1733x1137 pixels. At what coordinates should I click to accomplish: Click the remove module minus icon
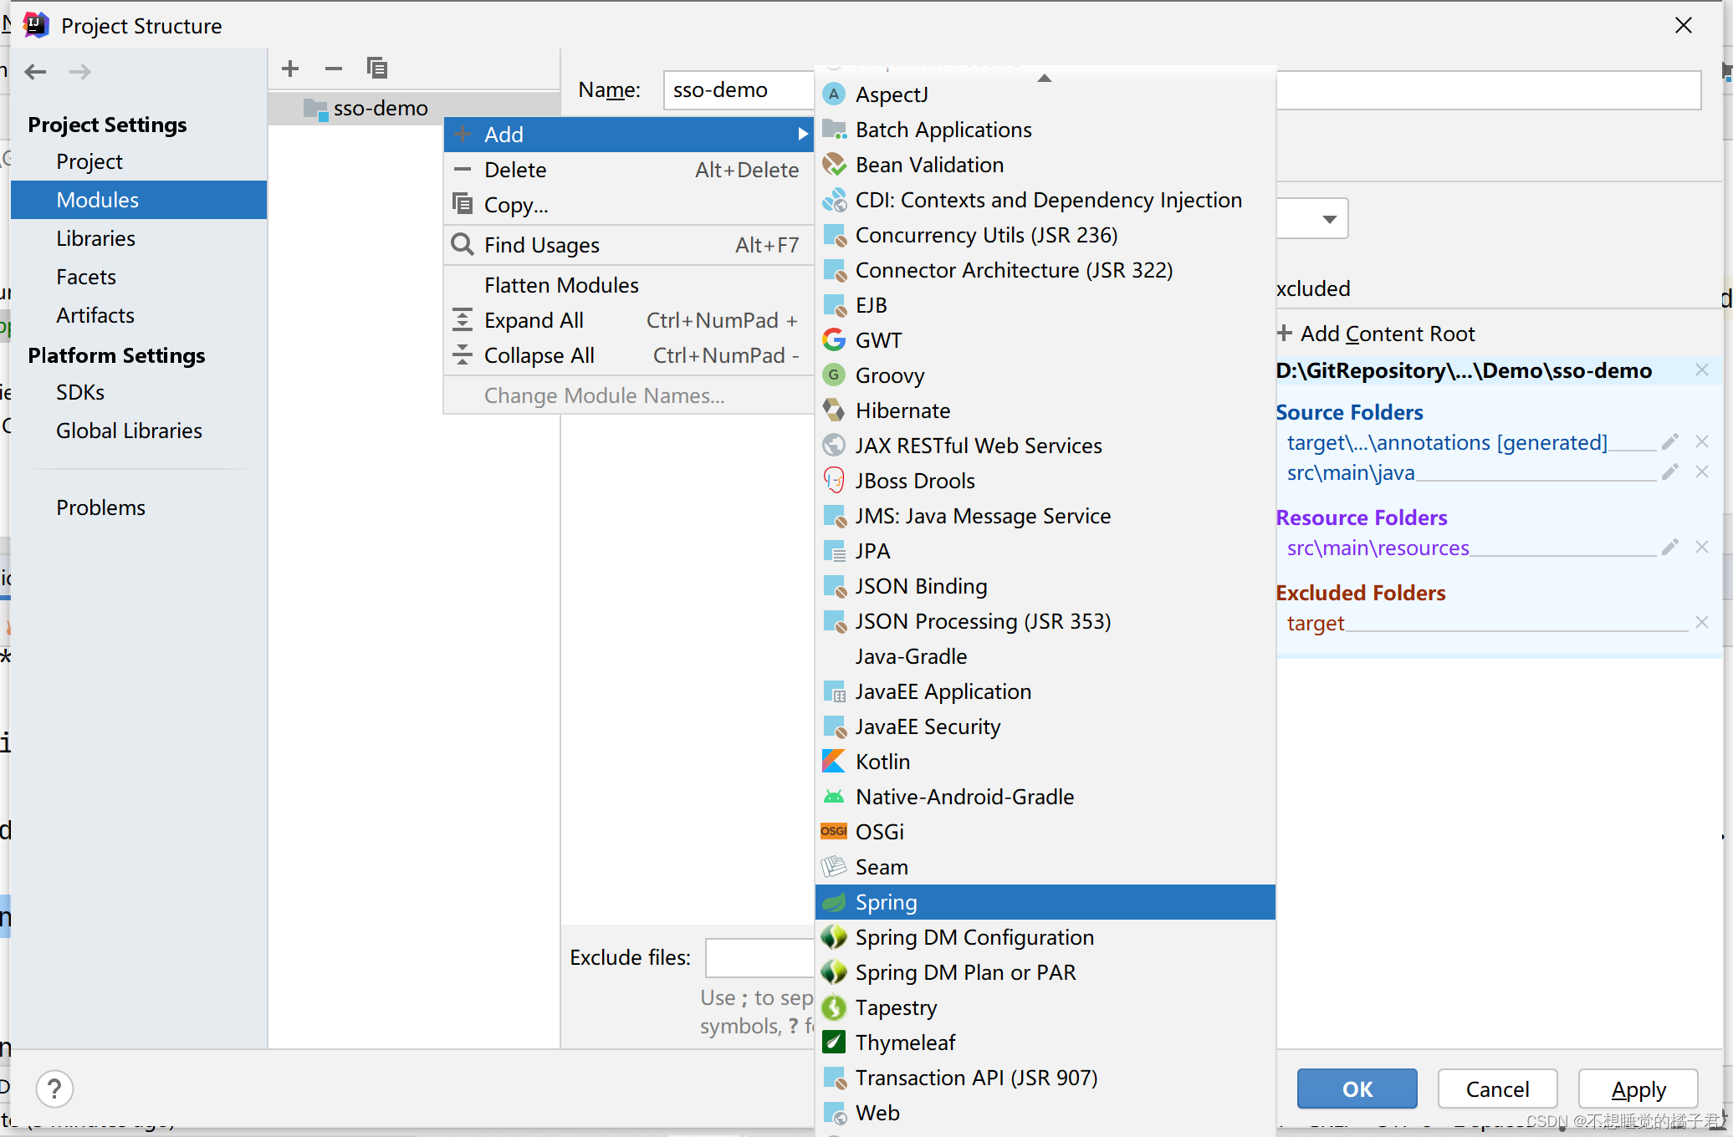(x=334, y=69)
